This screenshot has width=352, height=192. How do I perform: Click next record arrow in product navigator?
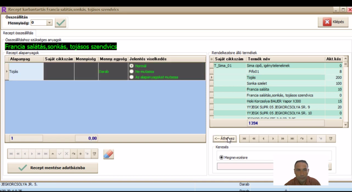[273, 139]
